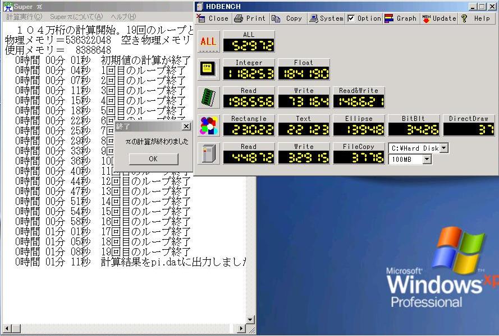Start the CPU benchmark via the chip icon
This screenshot has width=499, height=336.
click(x=208, y=69)
